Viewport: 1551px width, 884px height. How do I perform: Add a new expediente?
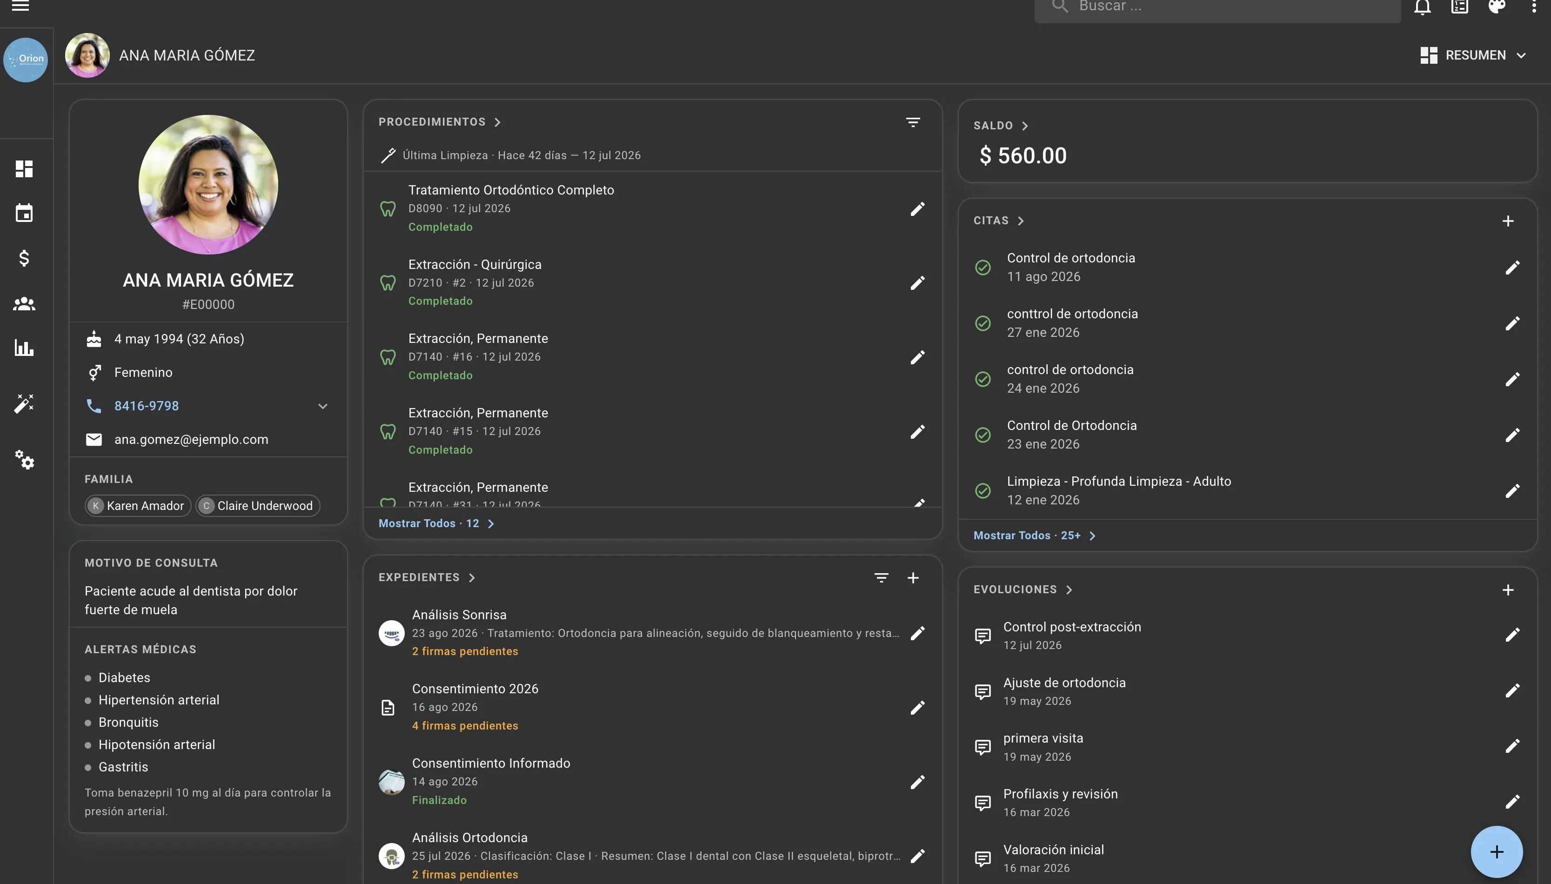(x=913, y=577)
